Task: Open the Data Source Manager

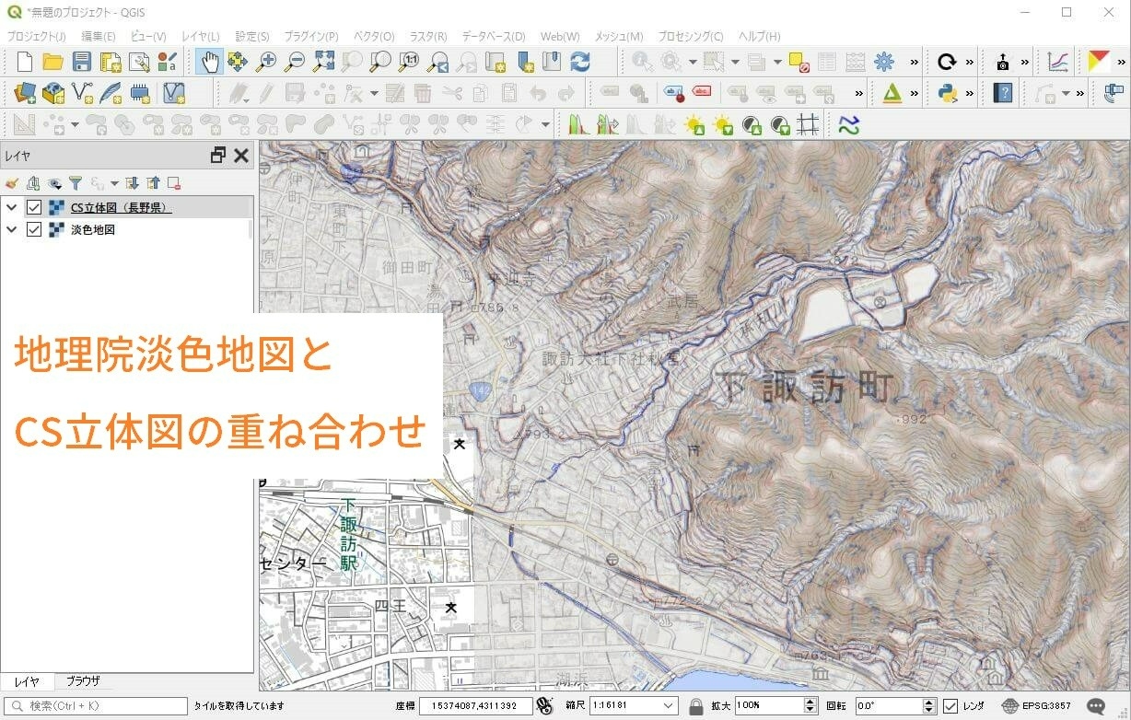Action: [x=25, y=92]
